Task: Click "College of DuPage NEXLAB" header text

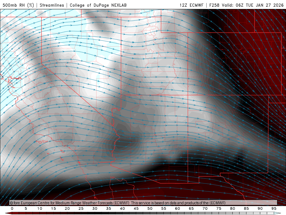Action: 98,5
